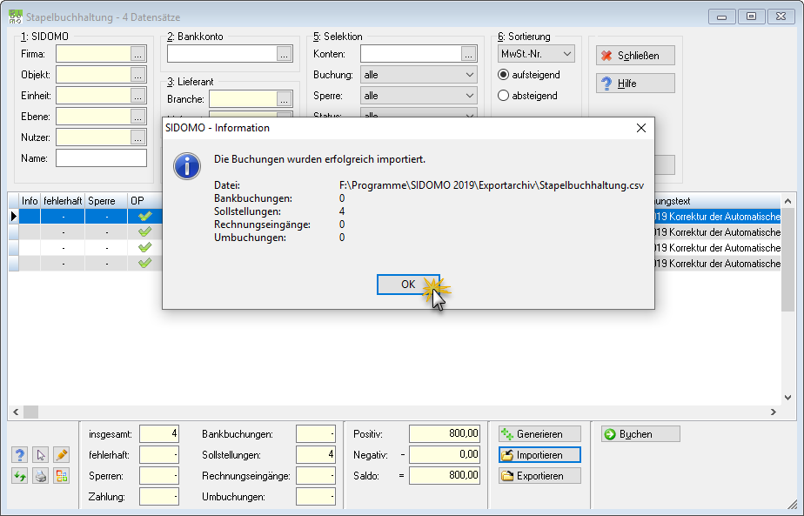The width and height of the screenshot is (804, 516).
Task: Open the Sperre dropdown
Action: pos(419,96)
